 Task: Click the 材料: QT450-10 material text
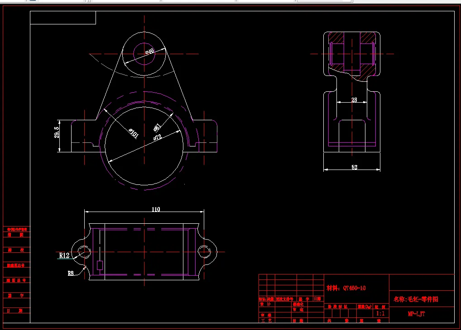tap(346, 288)
